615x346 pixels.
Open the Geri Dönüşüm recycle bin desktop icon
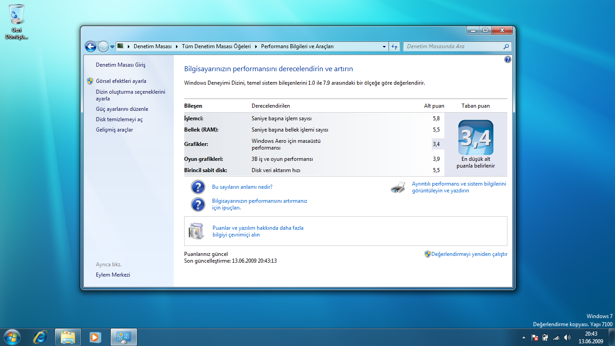pyautogui.click(x=17, y=21)
